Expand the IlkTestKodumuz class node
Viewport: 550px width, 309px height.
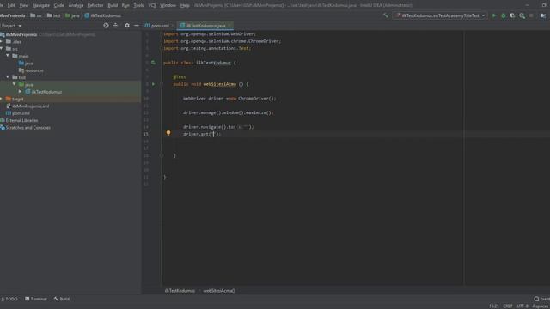20,92
